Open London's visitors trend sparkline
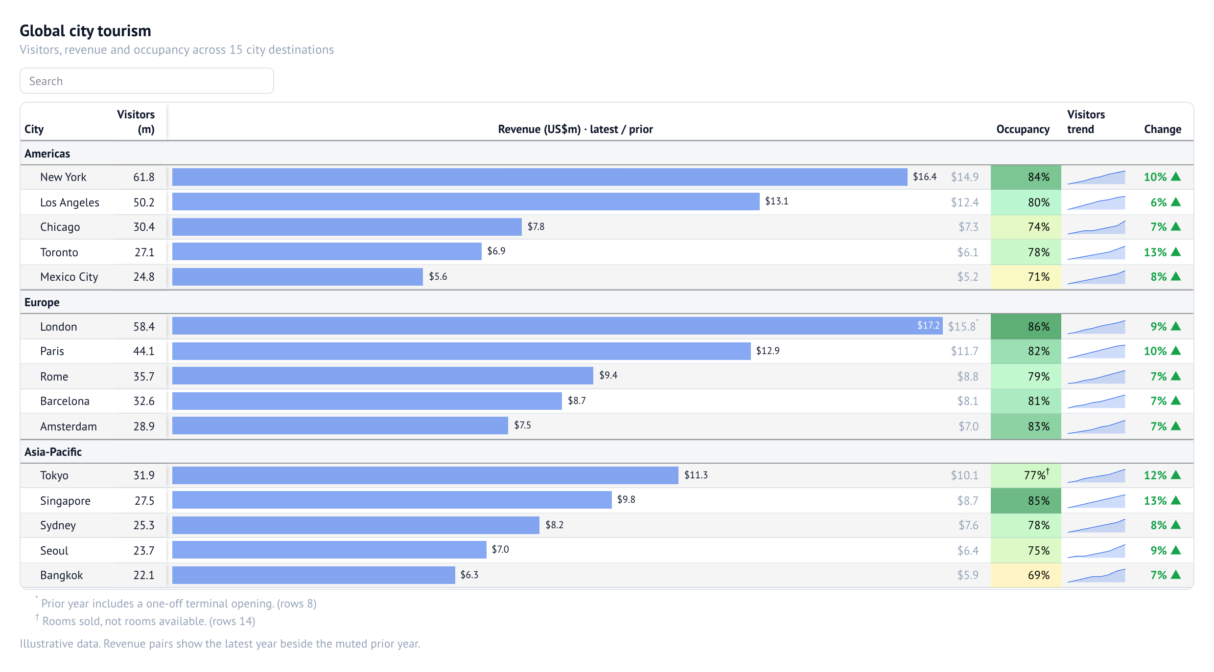1214x672 pixels. [1096, 327]
